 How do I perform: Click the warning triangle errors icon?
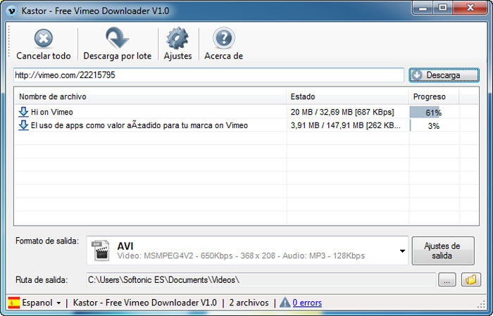(x=285, y=303)
